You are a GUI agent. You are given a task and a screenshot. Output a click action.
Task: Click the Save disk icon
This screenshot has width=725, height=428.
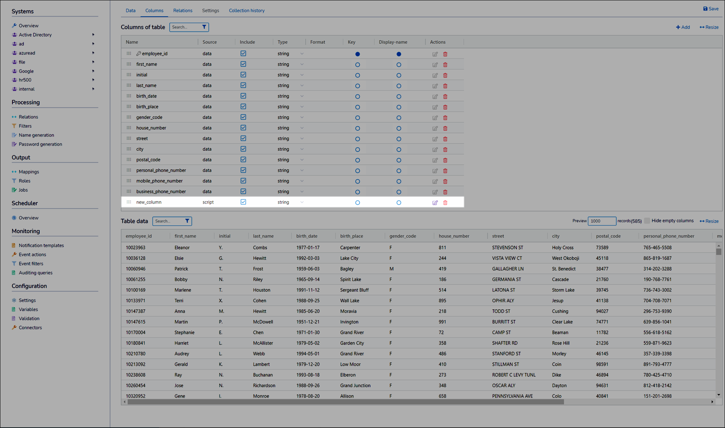click(x=705, y=9)
